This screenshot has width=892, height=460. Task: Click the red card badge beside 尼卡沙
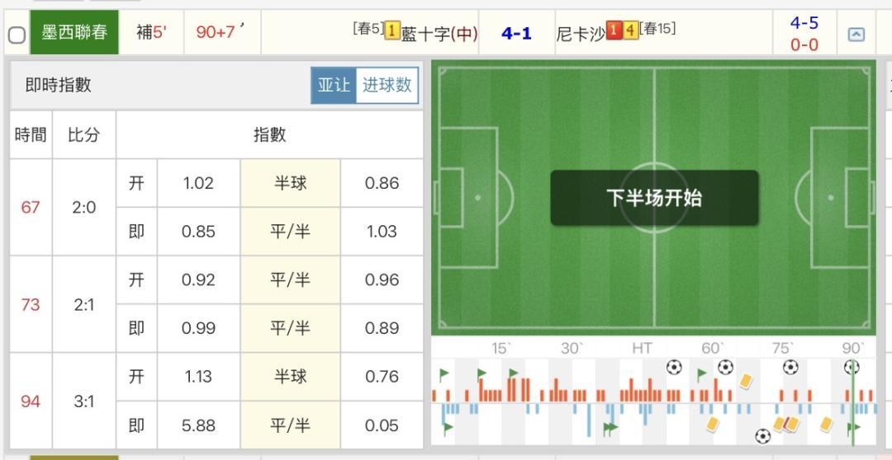(614, 31)
